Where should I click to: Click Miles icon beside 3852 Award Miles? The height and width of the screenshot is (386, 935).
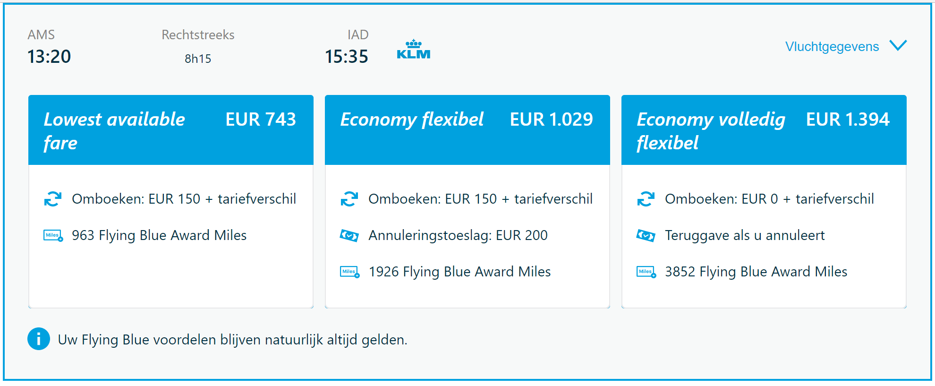coord(646,272)
